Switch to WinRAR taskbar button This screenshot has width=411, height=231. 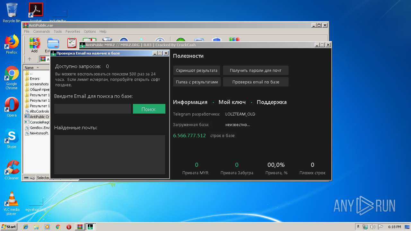coord(80,227)
